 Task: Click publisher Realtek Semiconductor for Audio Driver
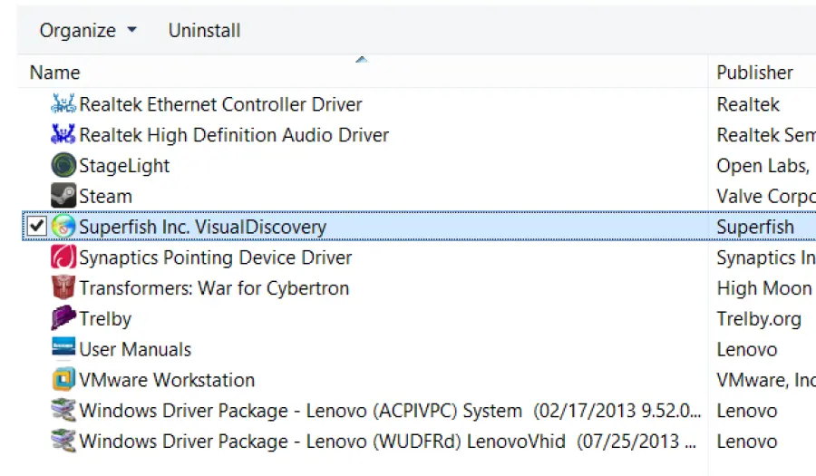click(x=766, y=135)
